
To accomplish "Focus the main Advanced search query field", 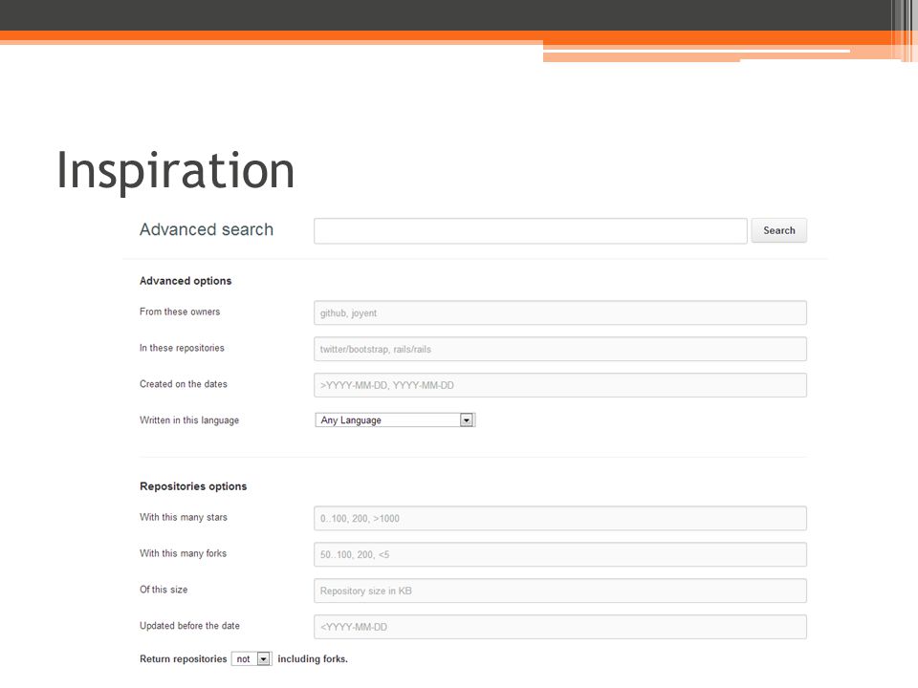I will click(x=531, y=230).
